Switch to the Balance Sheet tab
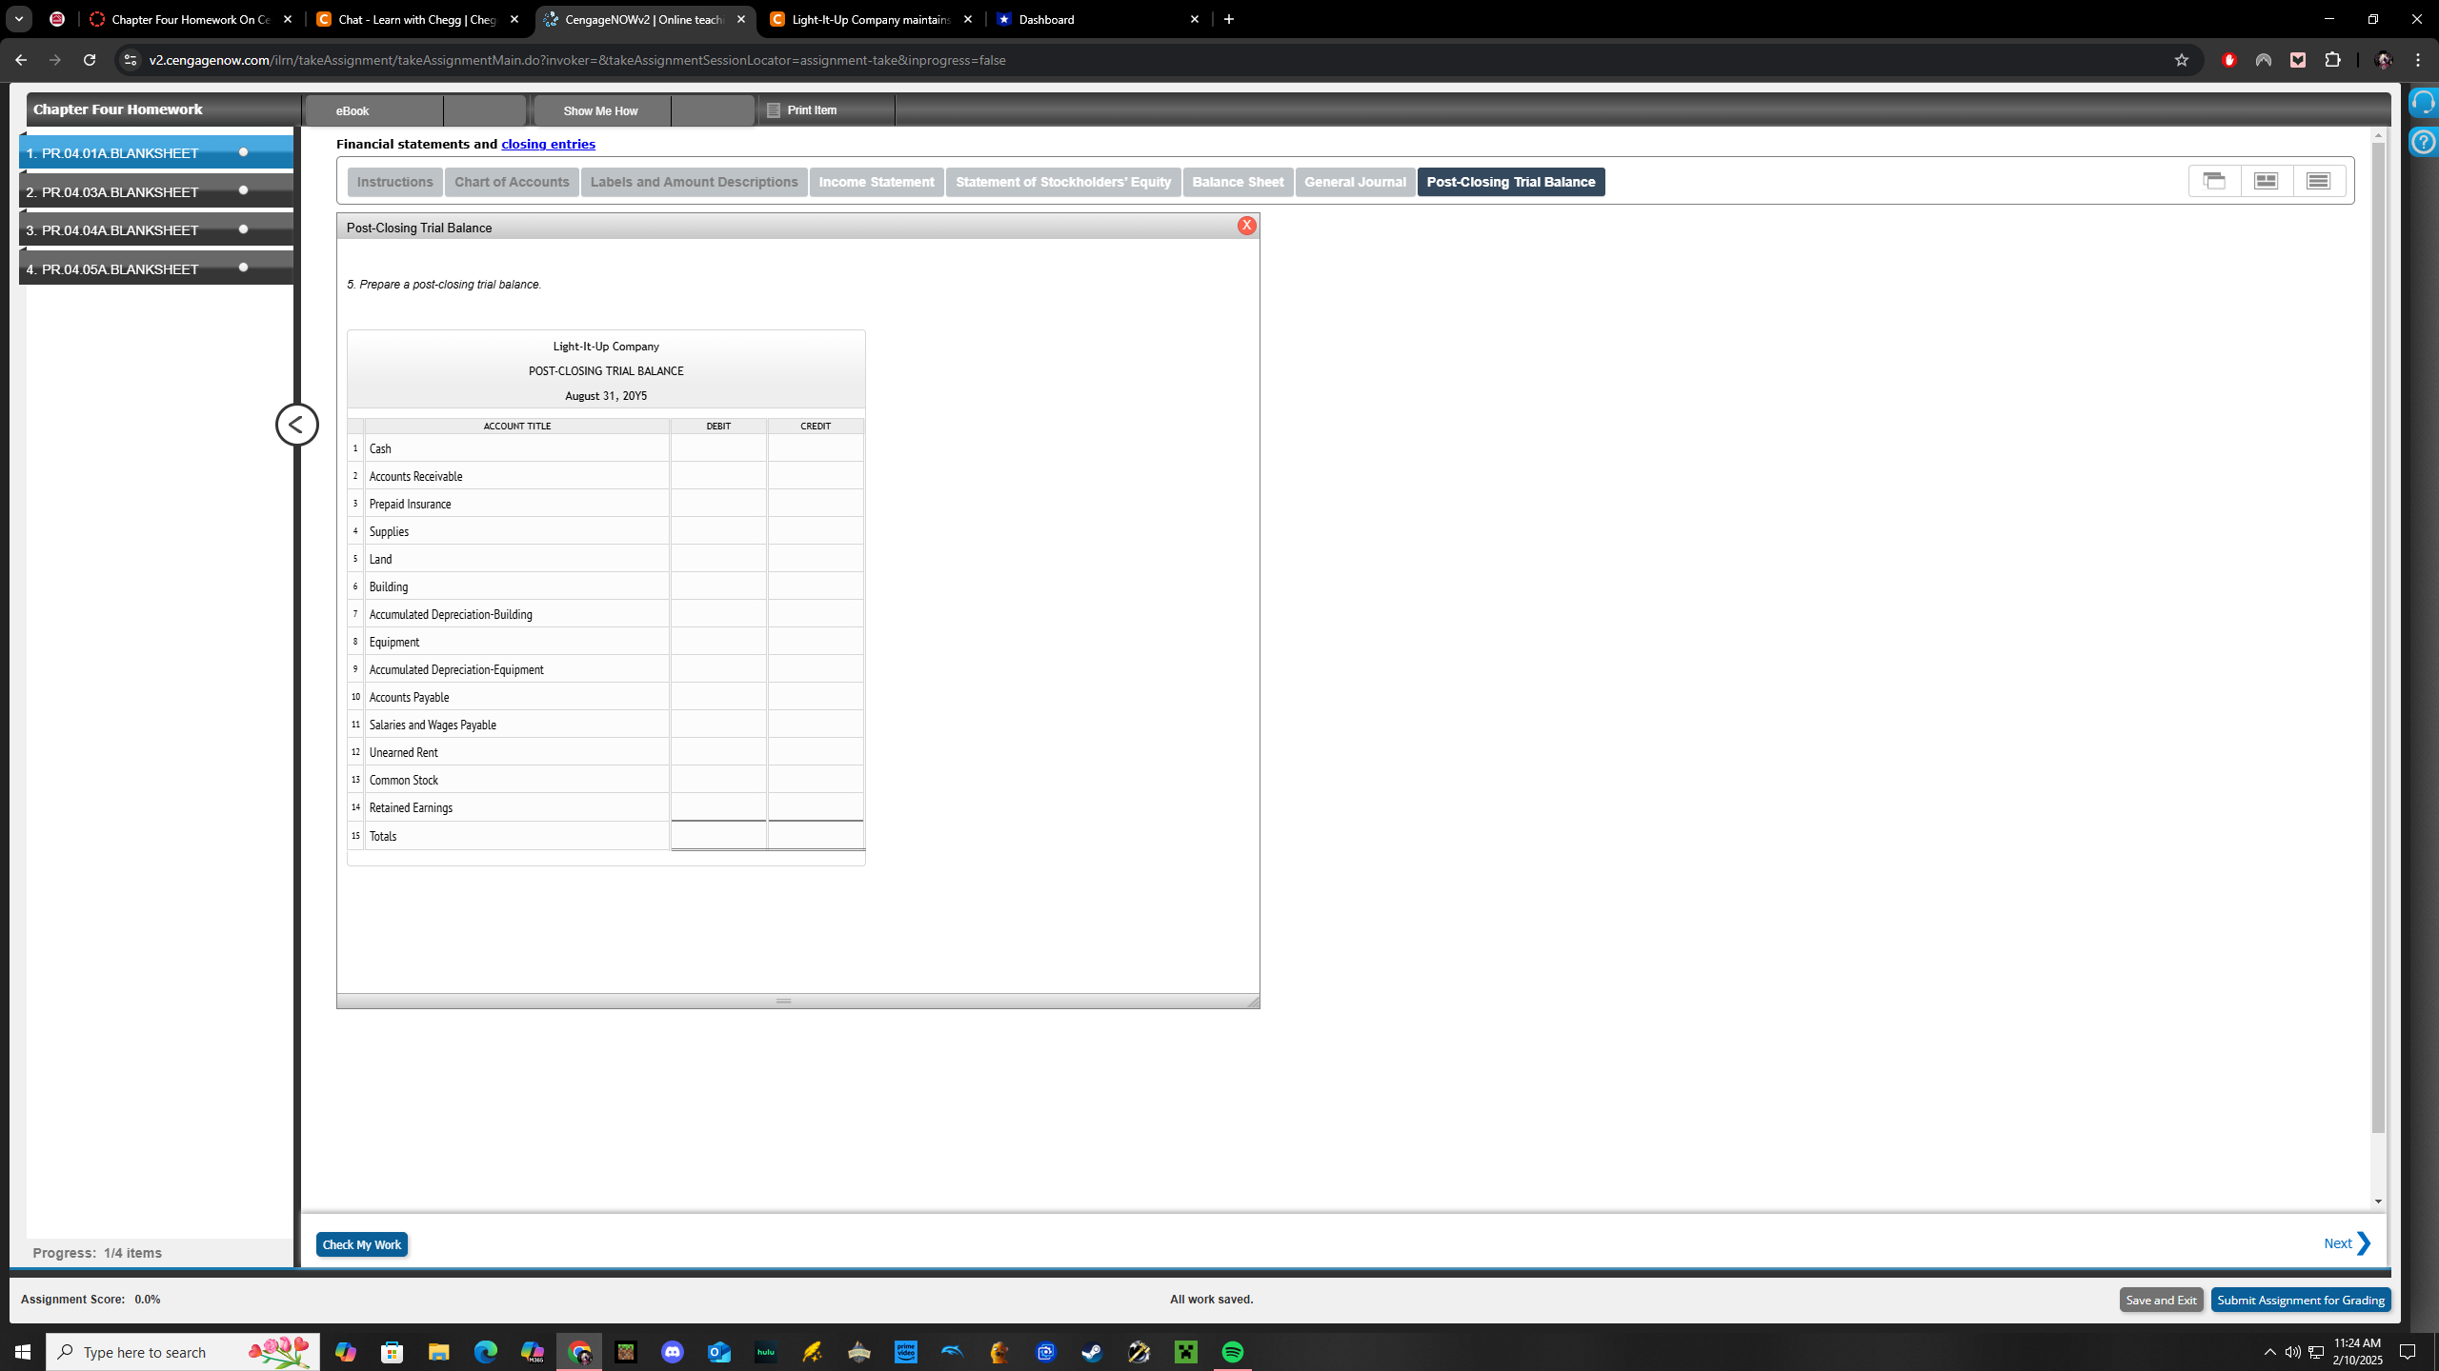 (1238, 182)
